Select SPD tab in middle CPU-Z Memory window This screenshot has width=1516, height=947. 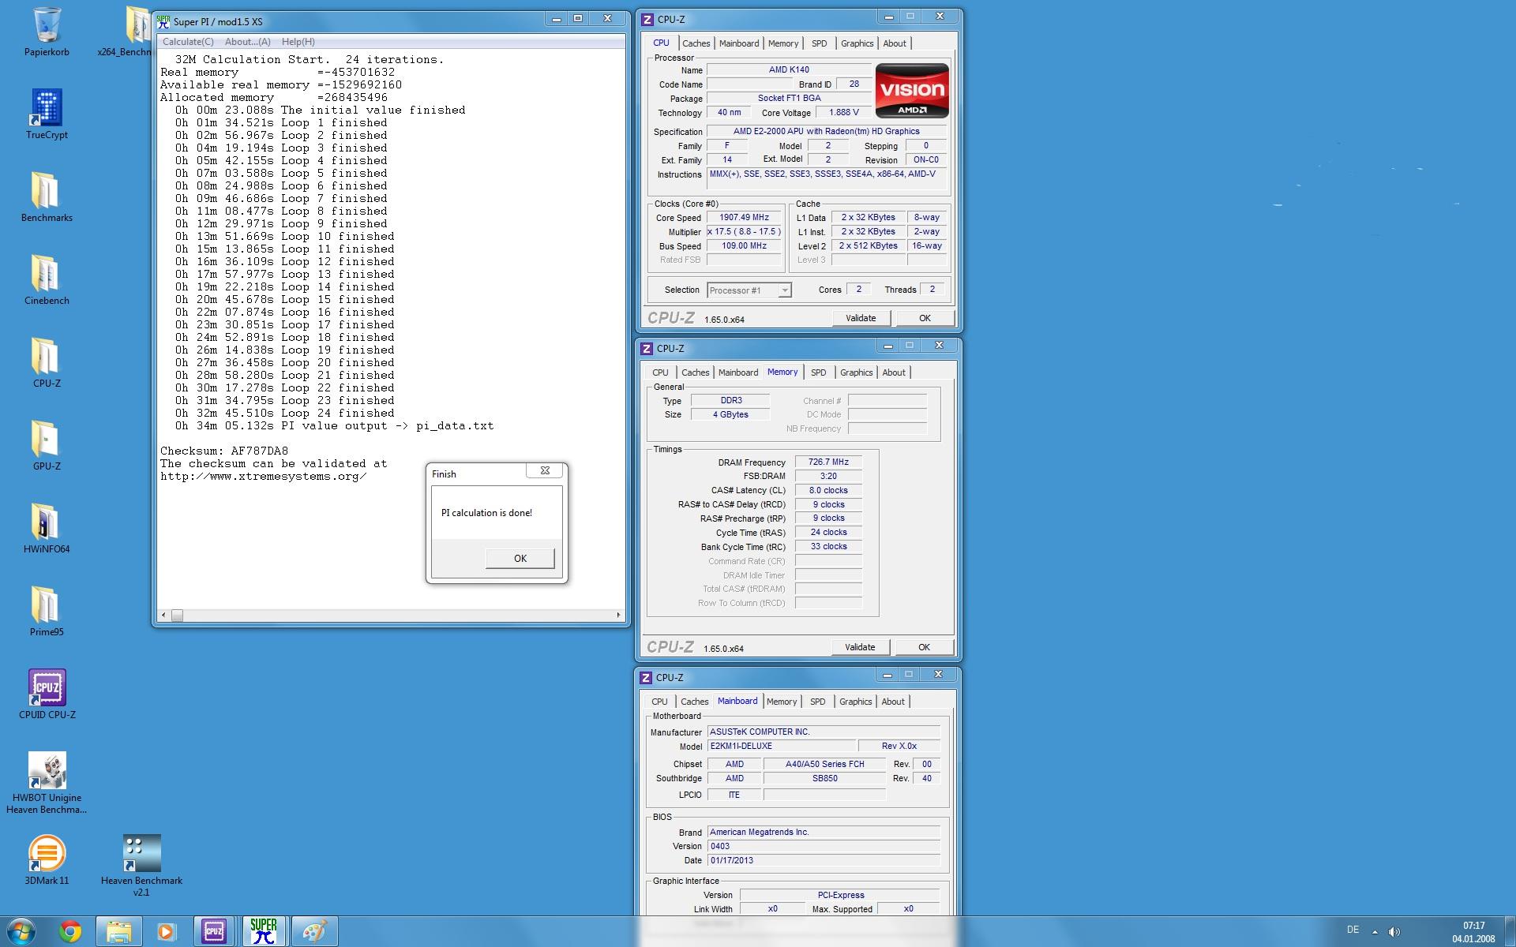point(819,372)
